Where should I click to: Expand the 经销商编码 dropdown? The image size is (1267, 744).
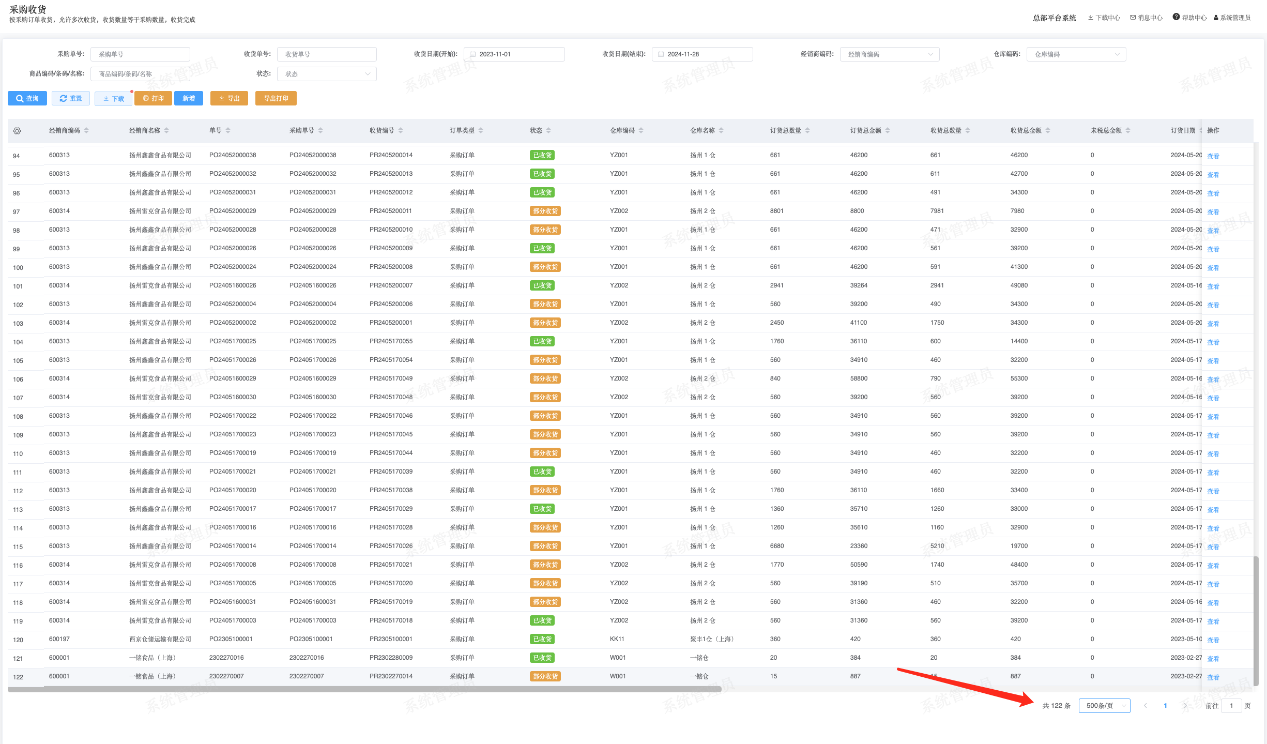889,54
